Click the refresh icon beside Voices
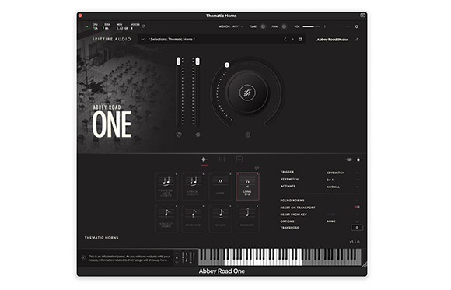 coord(143,26)
